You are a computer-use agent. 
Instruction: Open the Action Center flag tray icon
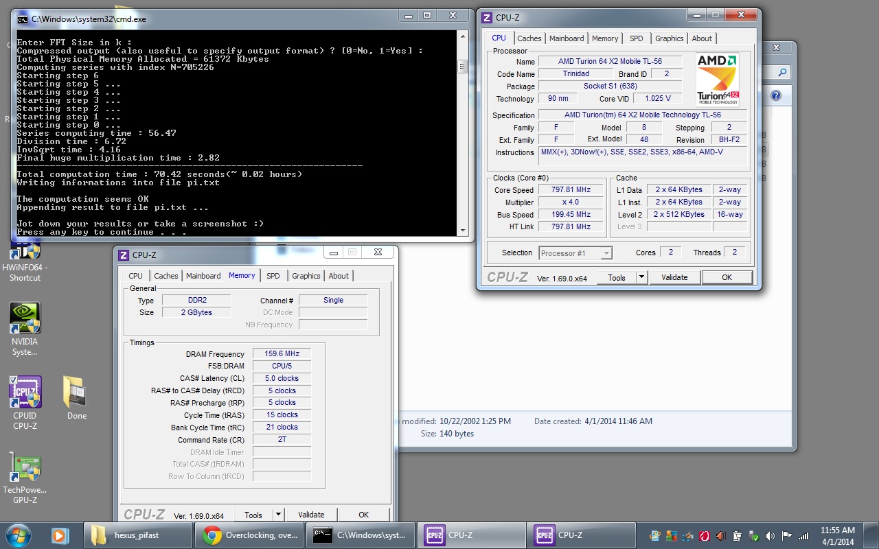coord(787,536)
